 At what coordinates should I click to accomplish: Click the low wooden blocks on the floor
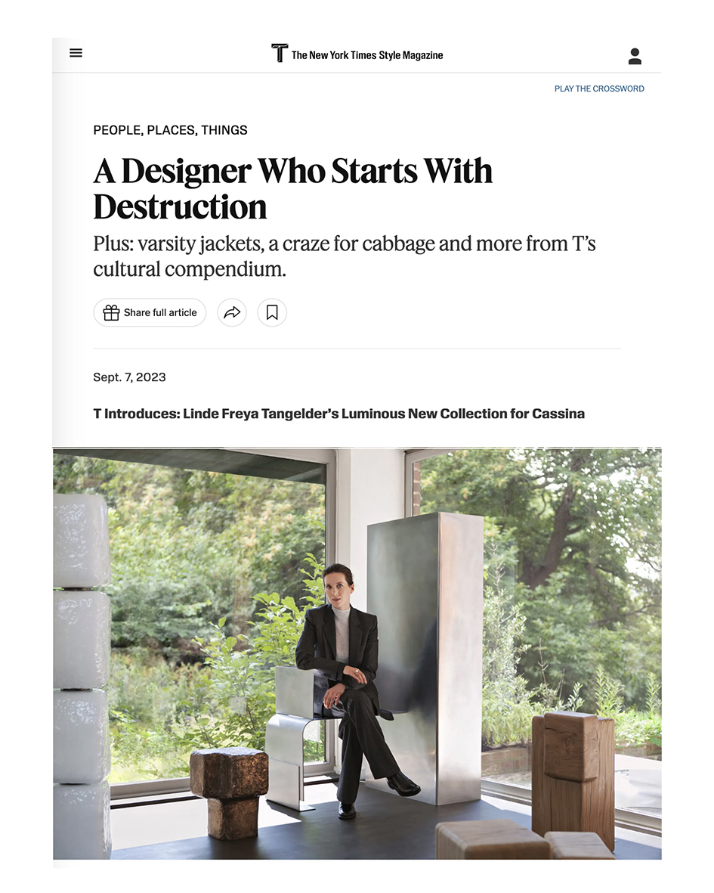524,841
